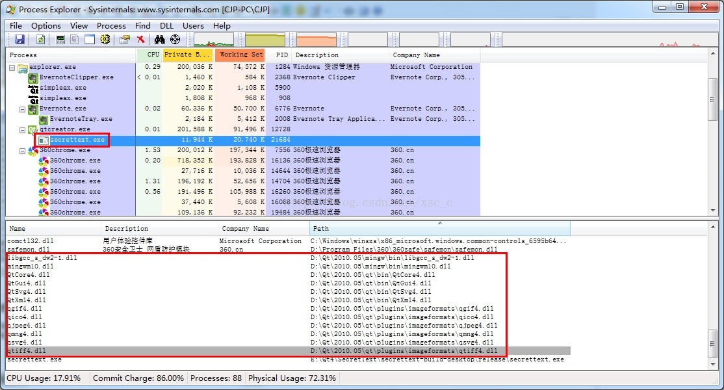Click the 360chrome.exe icon with PID 14704

tap(44, 182)
